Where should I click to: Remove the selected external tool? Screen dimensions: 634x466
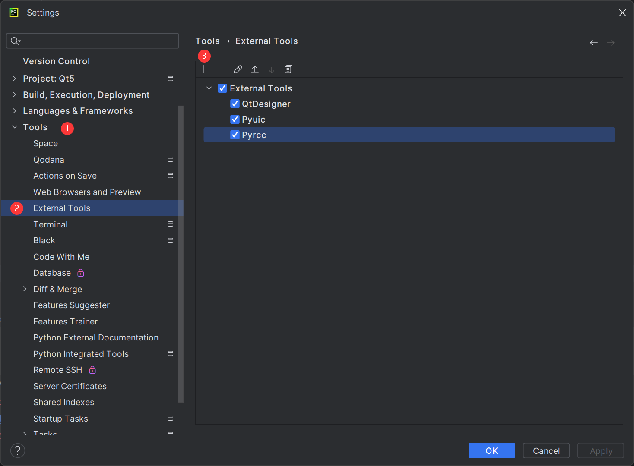click(x=221, y=69)
